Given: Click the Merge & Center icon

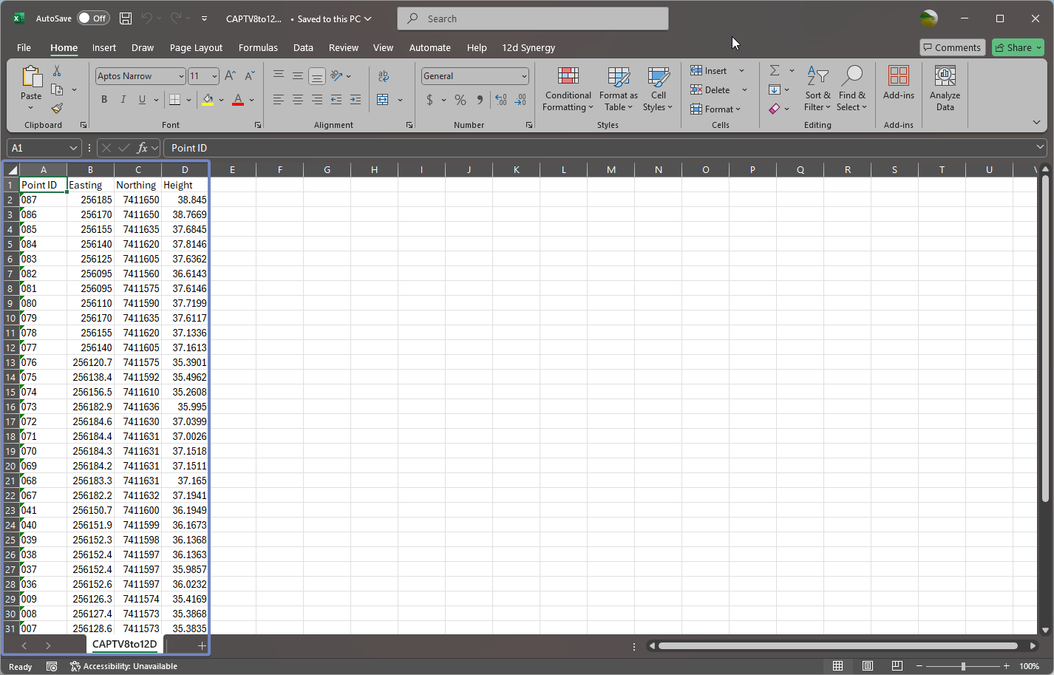Looking at the screenshot, I should click(x=383, y=100).
